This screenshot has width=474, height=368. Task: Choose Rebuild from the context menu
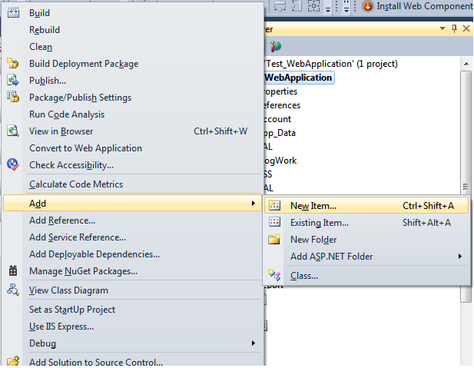pyautogui.click(x=45, y=30)
